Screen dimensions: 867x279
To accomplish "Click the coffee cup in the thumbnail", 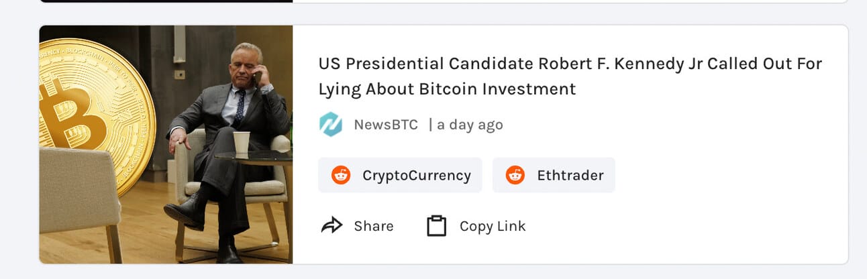I will 242,142.
